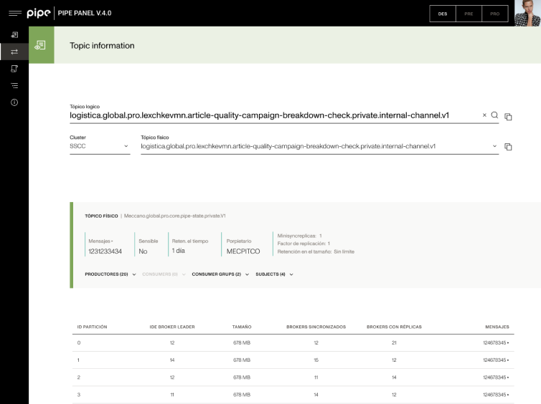
Task: Click the Sensible value No
Action: click(143, 251)
